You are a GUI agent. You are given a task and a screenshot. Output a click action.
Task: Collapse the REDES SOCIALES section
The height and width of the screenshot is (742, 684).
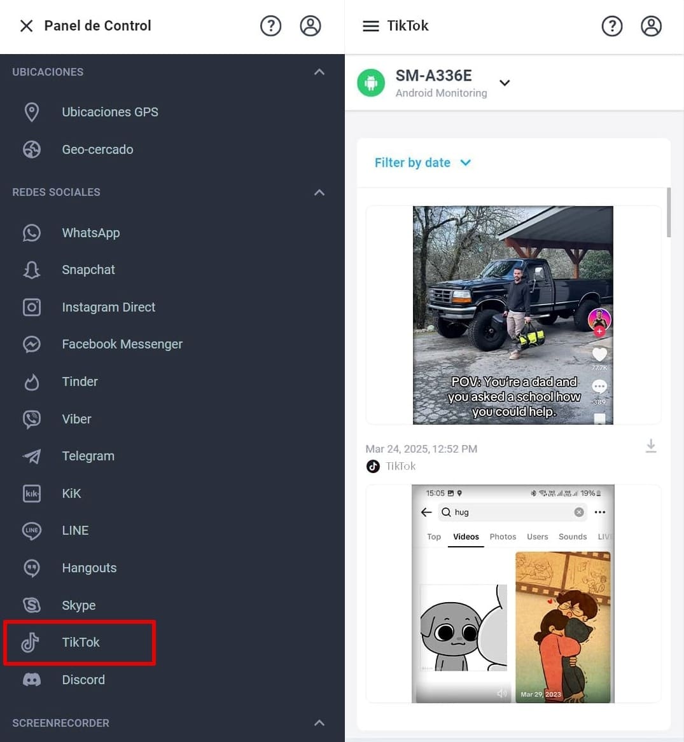pyautogui.click(x=319, y=193)
